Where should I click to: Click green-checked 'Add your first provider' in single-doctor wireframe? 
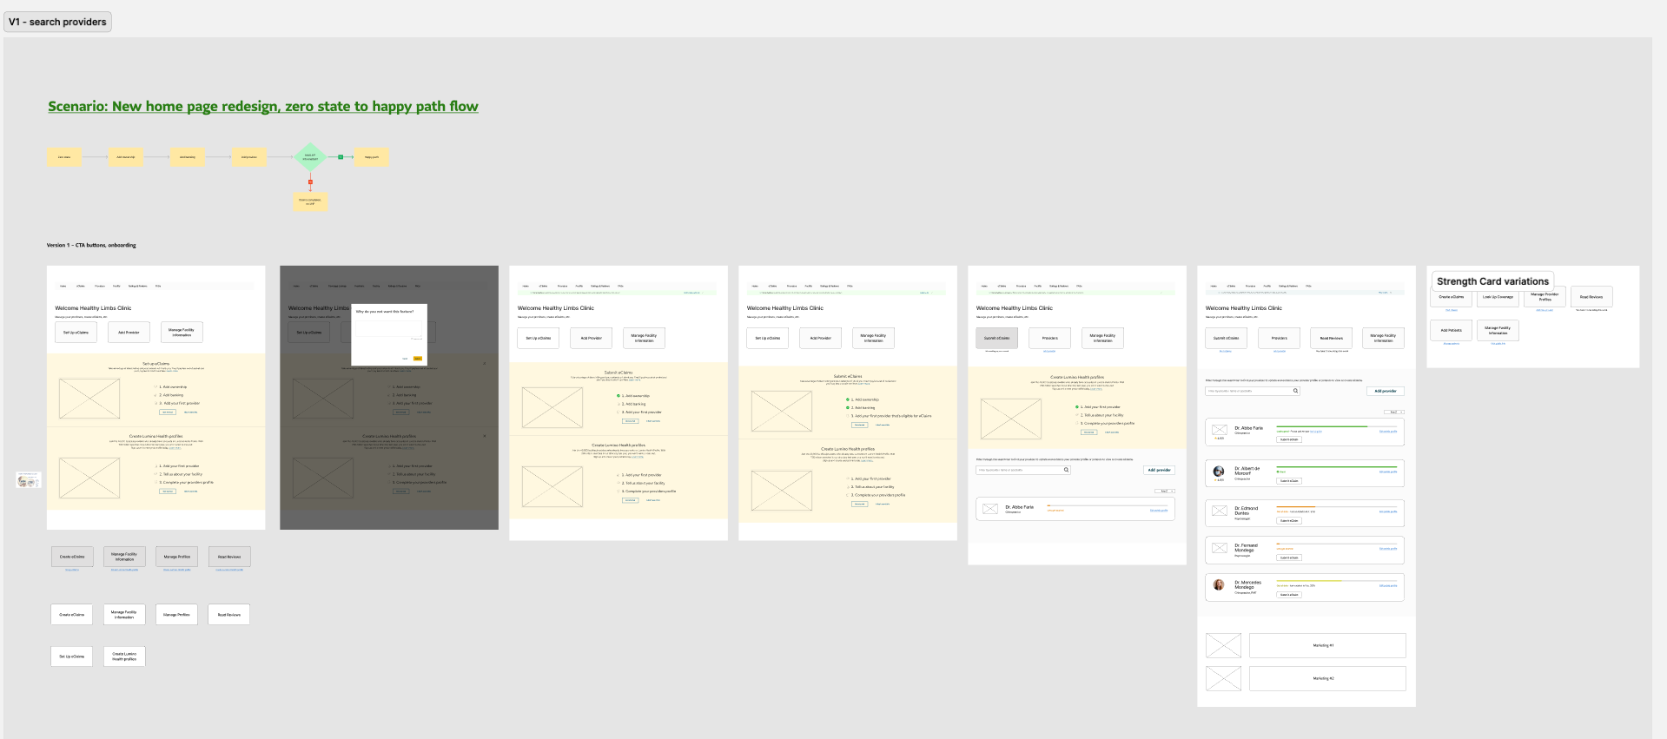[1098, 406]
